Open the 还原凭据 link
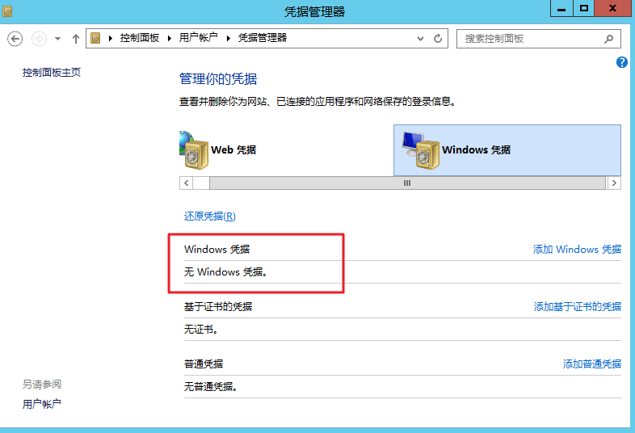Screen dimensions: 635x433 209,216
